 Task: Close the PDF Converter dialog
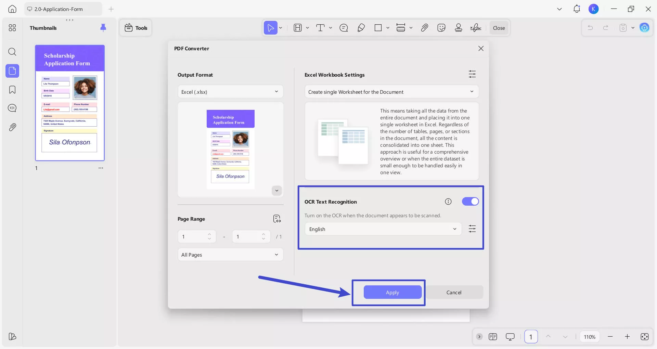481,49
